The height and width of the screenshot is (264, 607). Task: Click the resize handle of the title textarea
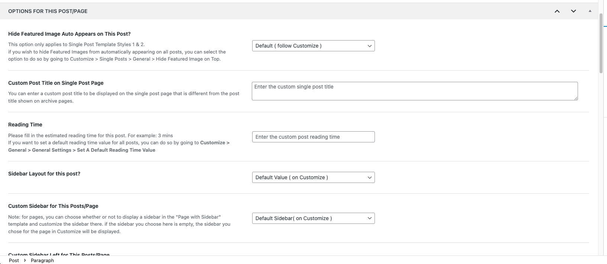coord(576,98)
